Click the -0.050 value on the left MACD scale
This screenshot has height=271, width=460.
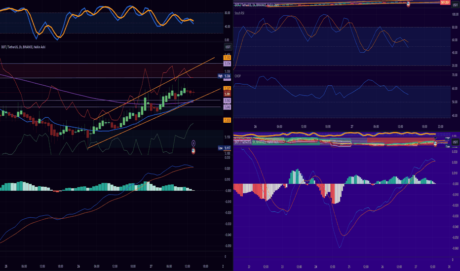click(228, 245)
